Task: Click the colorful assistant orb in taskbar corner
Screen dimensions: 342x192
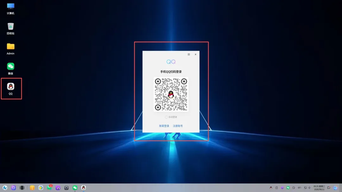Action: pyautogui.click(x=335, y=188)
